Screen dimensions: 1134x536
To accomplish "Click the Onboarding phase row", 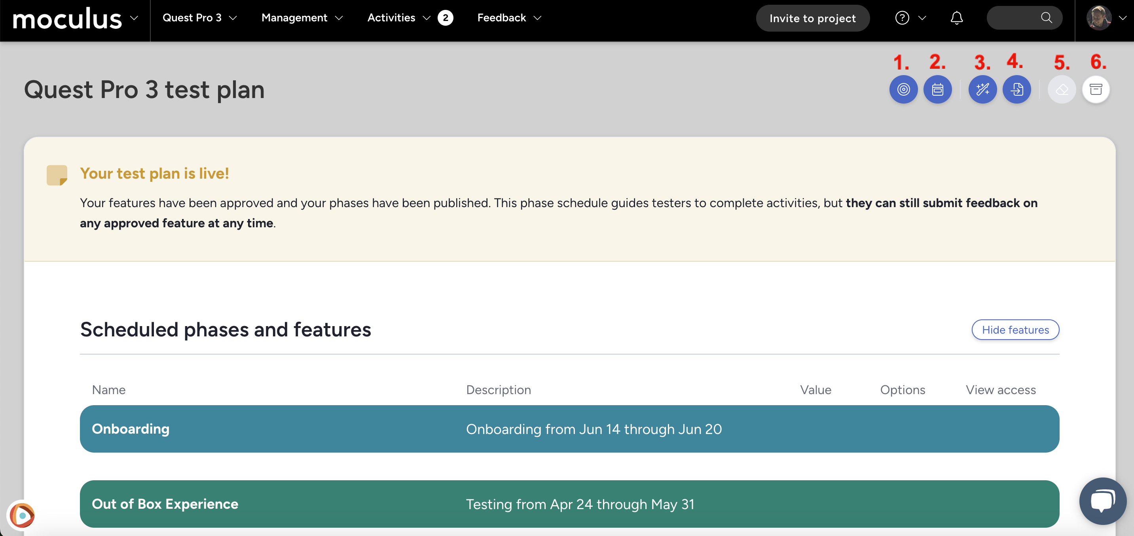I will pos(569,429).
